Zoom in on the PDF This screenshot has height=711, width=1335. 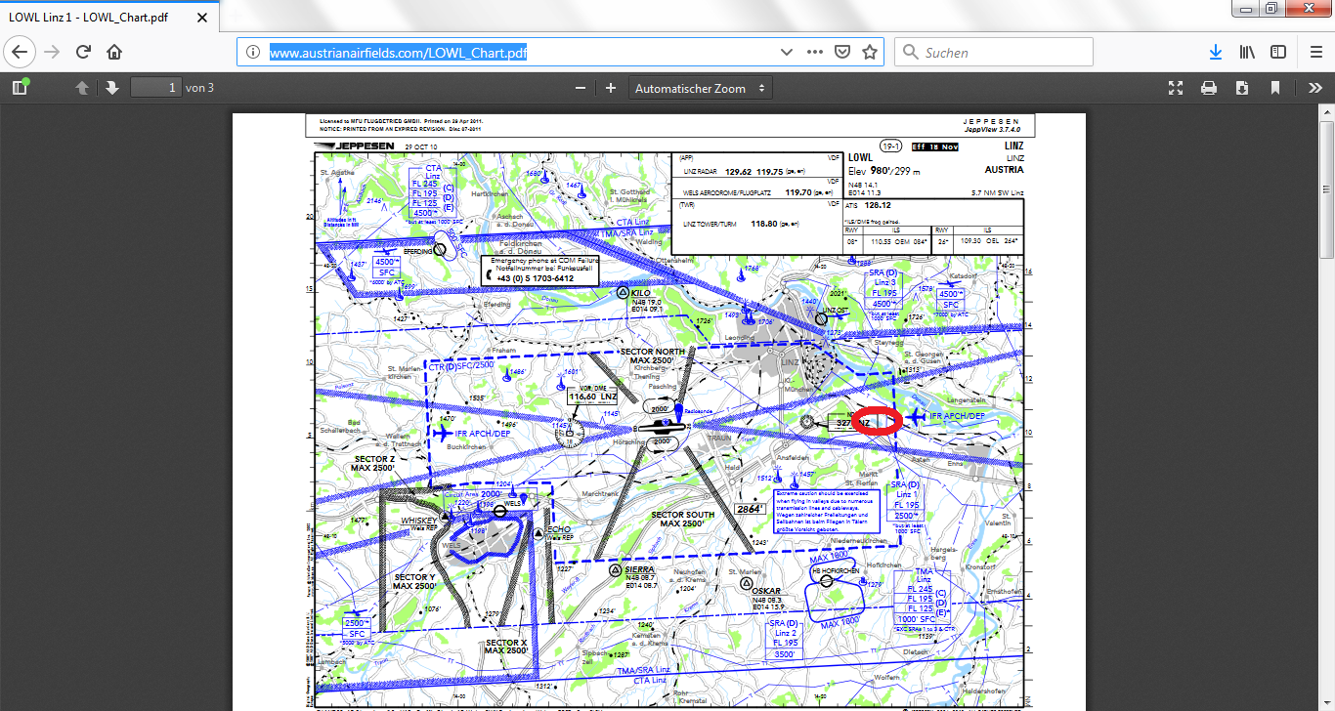click(611, 88)
